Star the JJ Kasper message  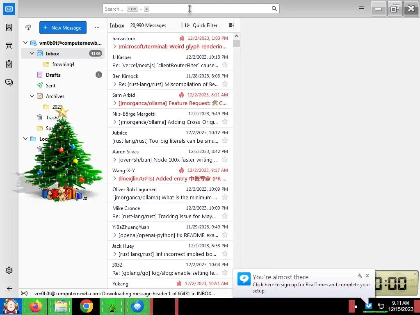pos(225,65)
